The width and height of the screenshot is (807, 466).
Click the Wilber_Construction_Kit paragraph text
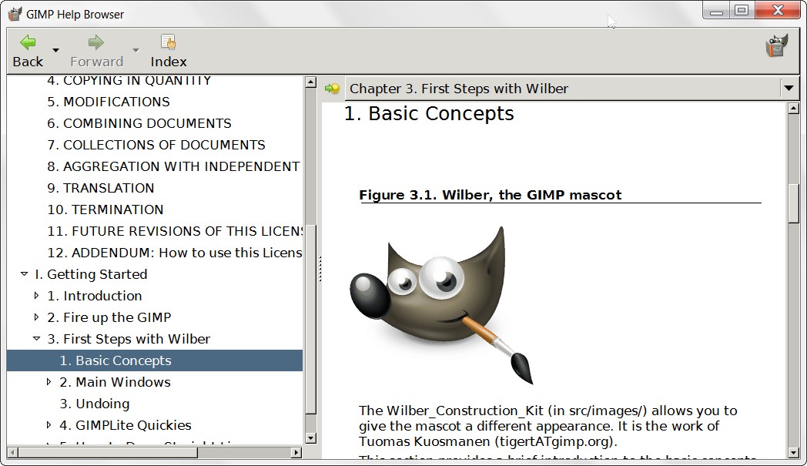click(548, 426)
